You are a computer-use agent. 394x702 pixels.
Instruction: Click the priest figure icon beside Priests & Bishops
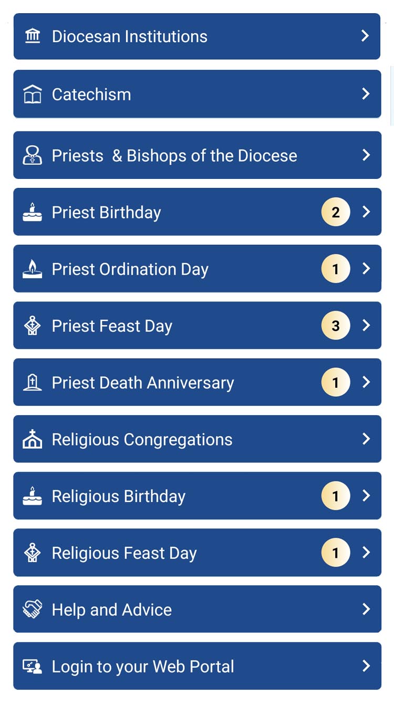pyautogui.click(x=33, y=155)
